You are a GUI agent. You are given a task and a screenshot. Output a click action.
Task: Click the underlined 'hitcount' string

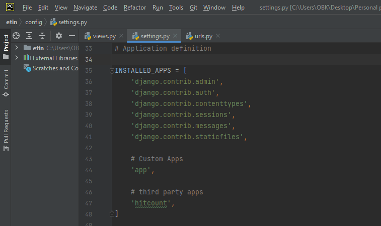point(151,203)
